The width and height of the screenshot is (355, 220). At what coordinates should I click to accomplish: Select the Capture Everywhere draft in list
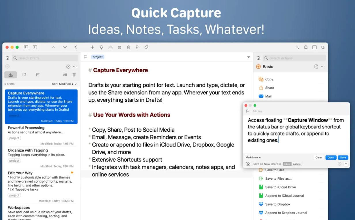tap(41, 107)
